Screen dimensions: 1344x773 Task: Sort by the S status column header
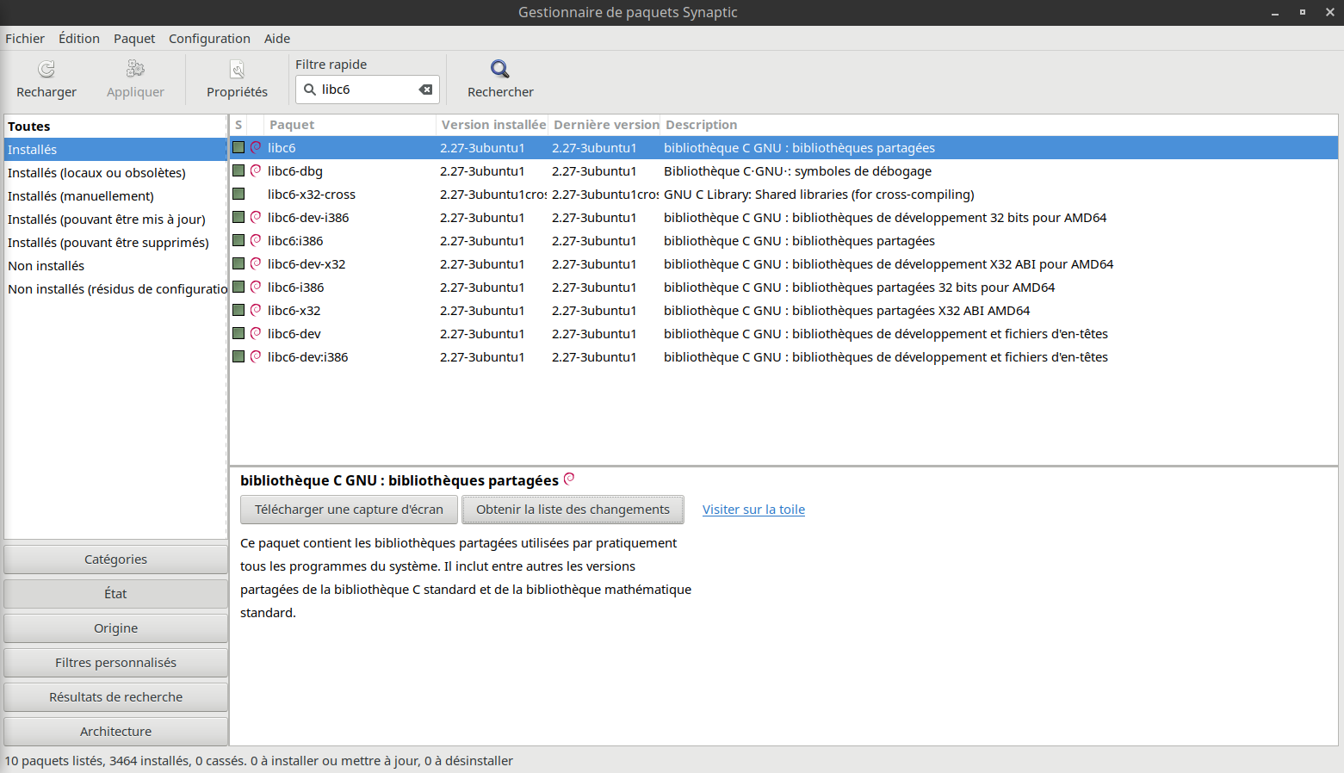238,125
